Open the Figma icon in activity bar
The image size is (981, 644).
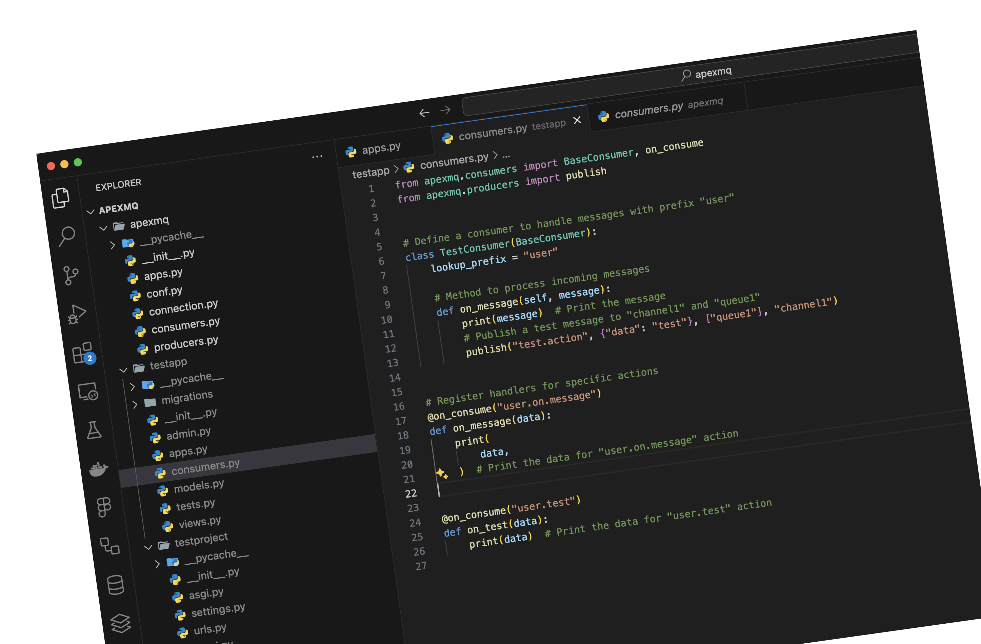[x=104, y=507]
